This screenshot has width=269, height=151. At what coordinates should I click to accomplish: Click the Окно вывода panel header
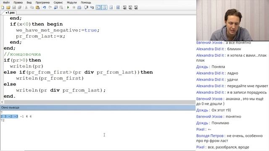click(x=98, y=107)
